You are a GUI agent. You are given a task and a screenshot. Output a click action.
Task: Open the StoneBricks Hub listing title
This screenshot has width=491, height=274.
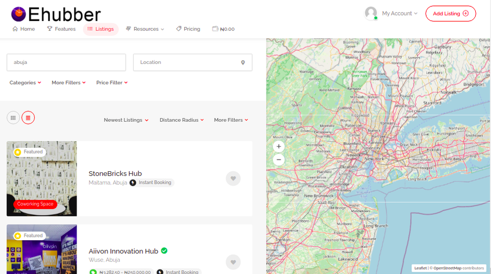pos(115,173)
